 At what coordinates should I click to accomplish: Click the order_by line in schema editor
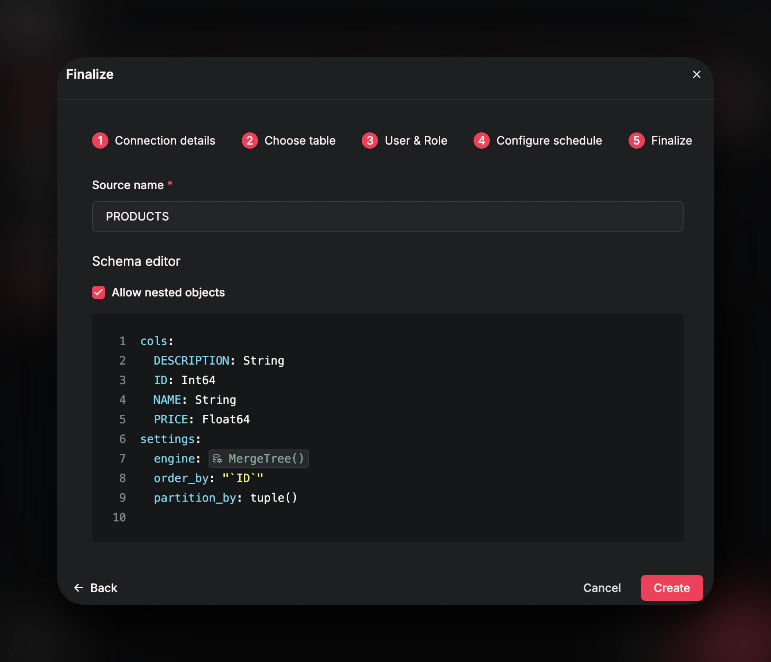[208, 478]
